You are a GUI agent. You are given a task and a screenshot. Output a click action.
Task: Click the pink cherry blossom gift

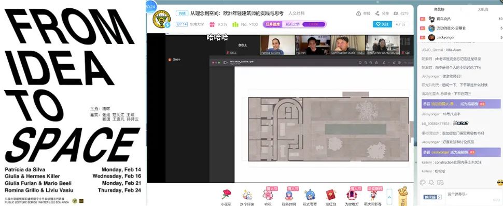tap(268, 194)
